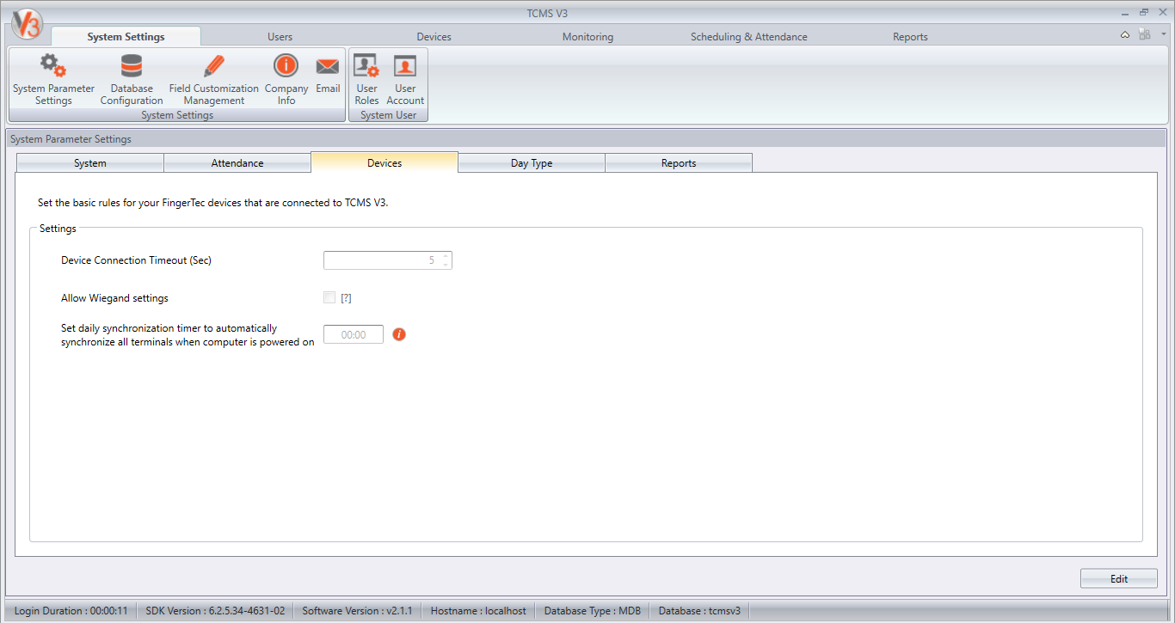Image resolution: width=1175 pixels, height=623 pixels.
Task: Open the Company Info page
Action: (286, 79)
